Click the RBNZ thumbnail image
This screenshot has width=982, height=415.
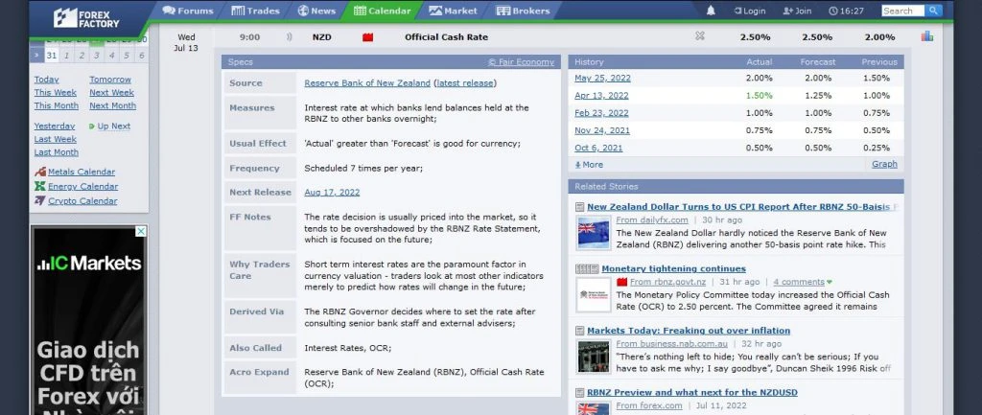[593, 295]
